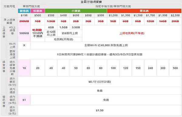Image resolution: width=182 pixels, height=117 pixels.
Task: Click the pink 低頭族 plan header
Action: (x=38, y=11)
